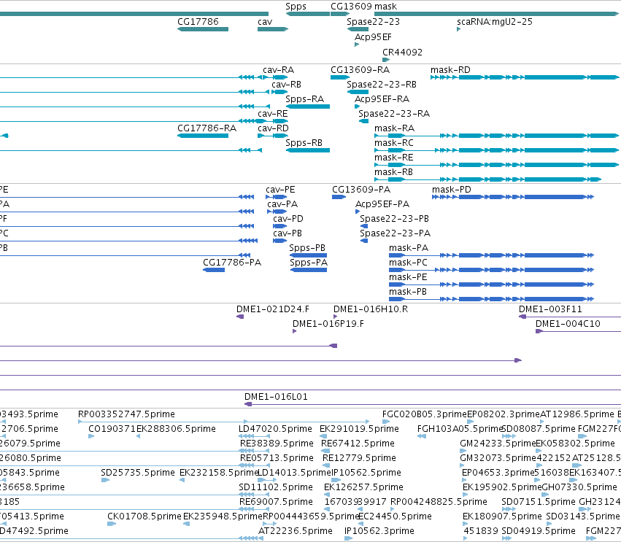Select transcript mask-RC
The height and width of the screenshot is (542, 621).
click(x=393, y=143)
